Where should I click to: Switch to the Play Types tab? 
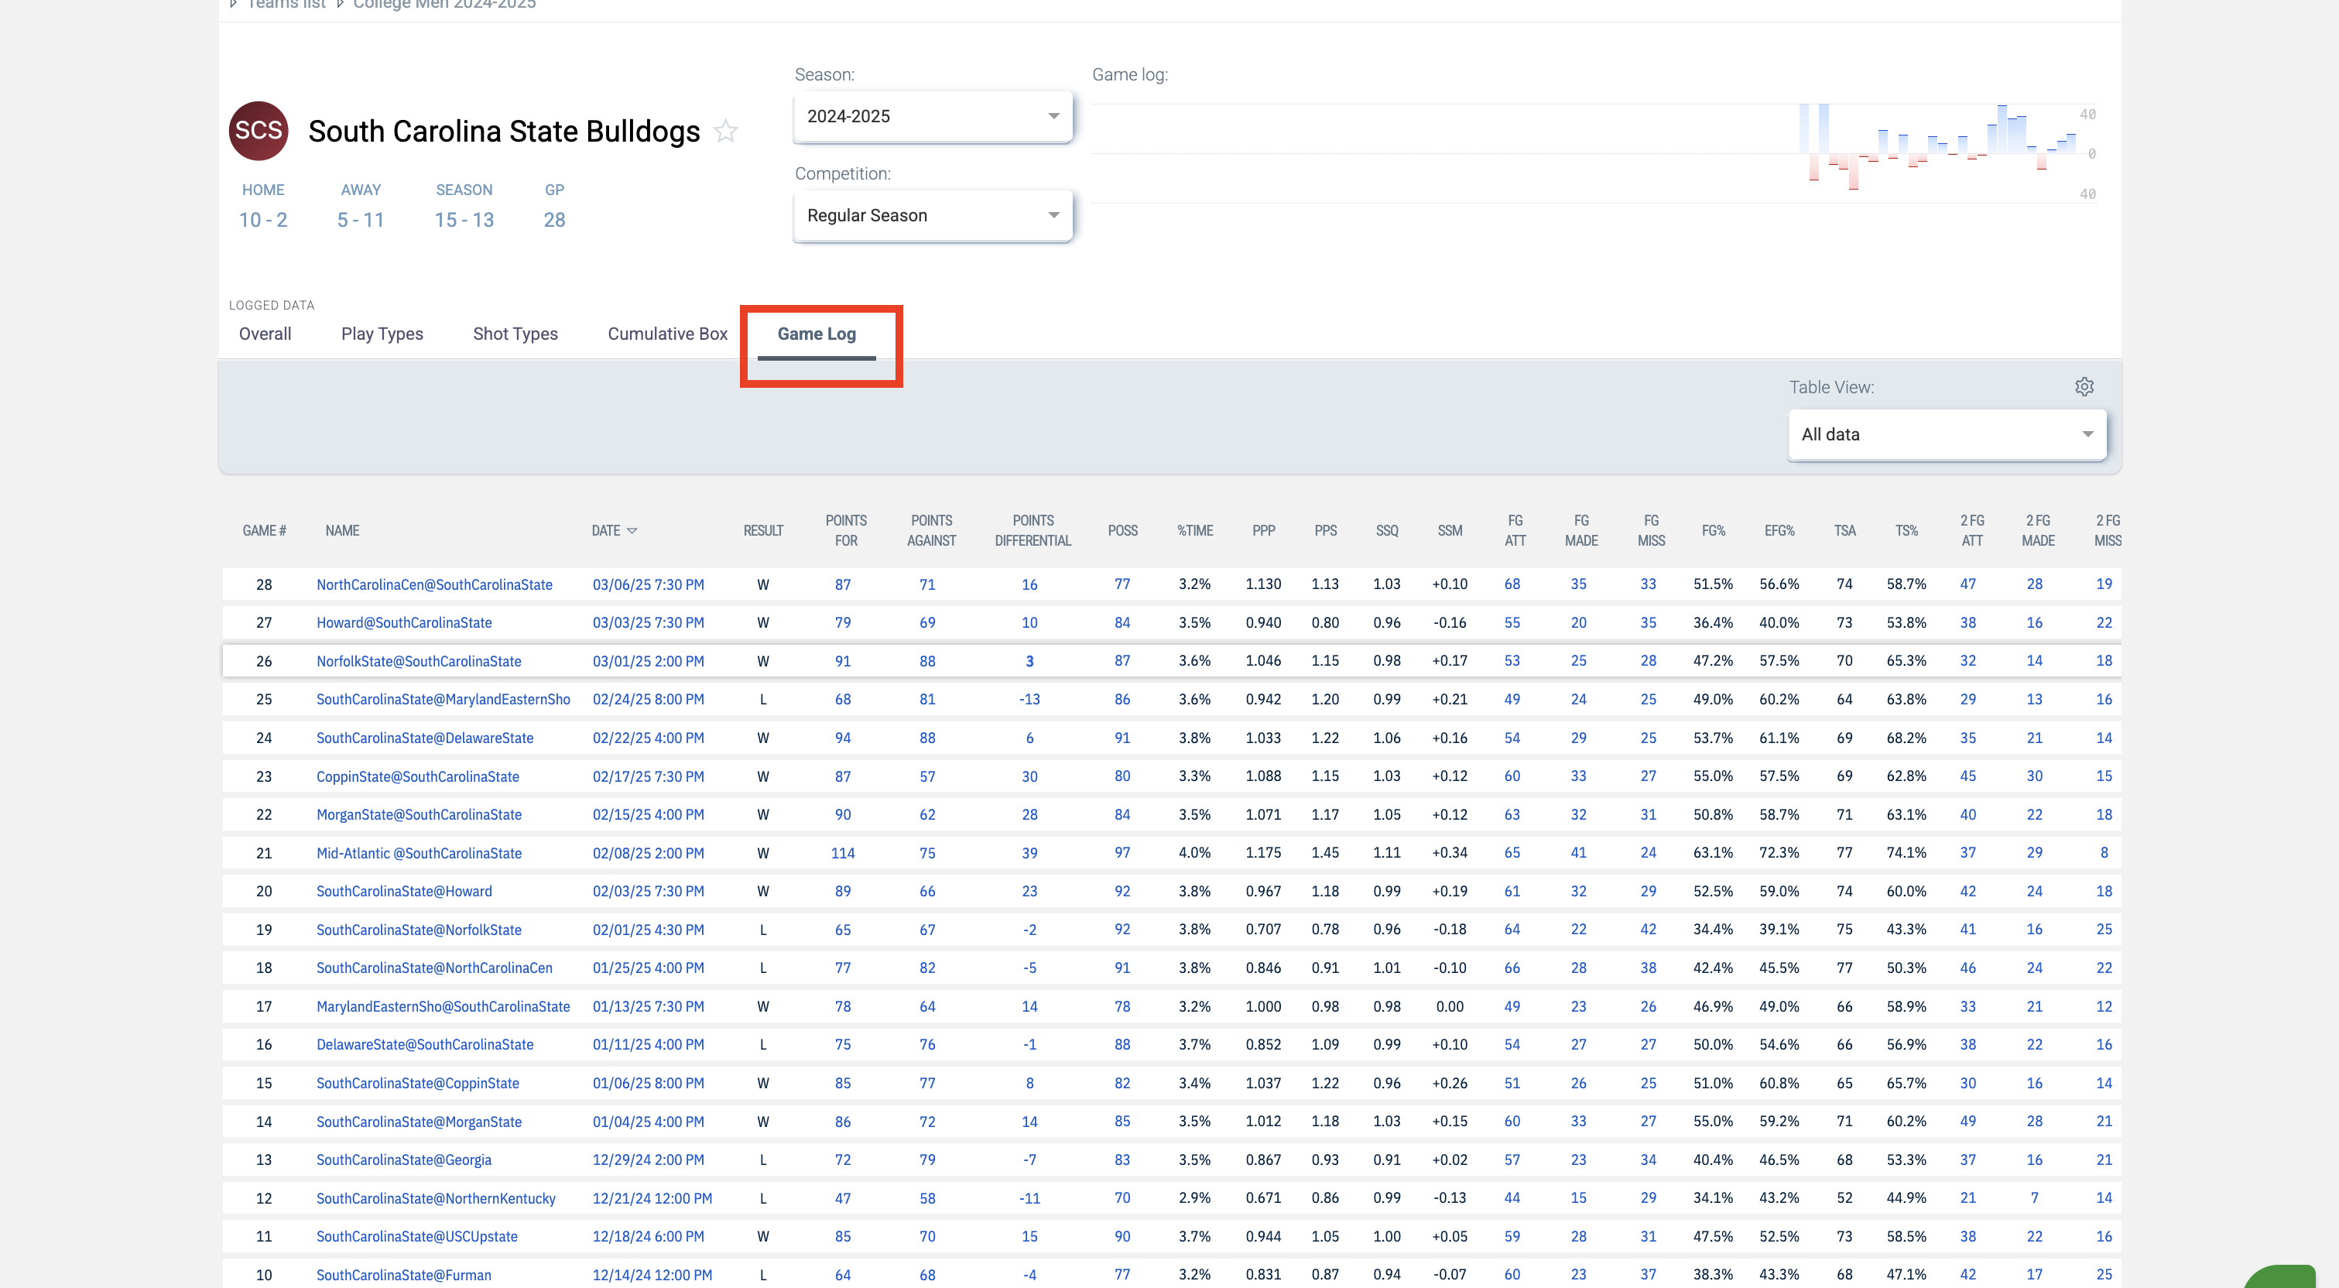(x=382, y=334)
